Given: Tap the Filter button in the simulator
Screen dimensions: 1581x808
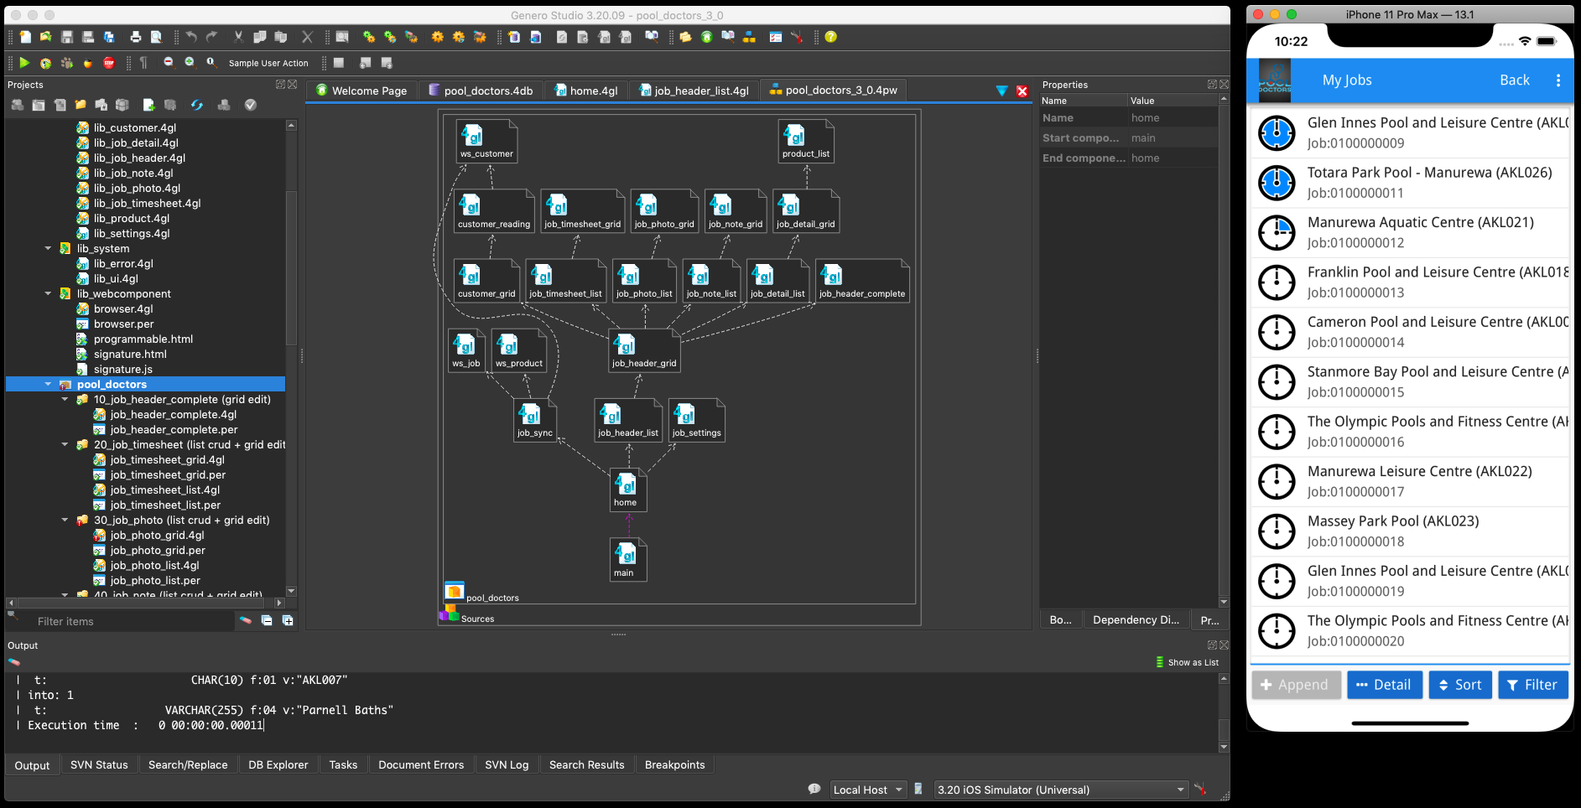Looking at the screenshot, I should point(1532,685).
